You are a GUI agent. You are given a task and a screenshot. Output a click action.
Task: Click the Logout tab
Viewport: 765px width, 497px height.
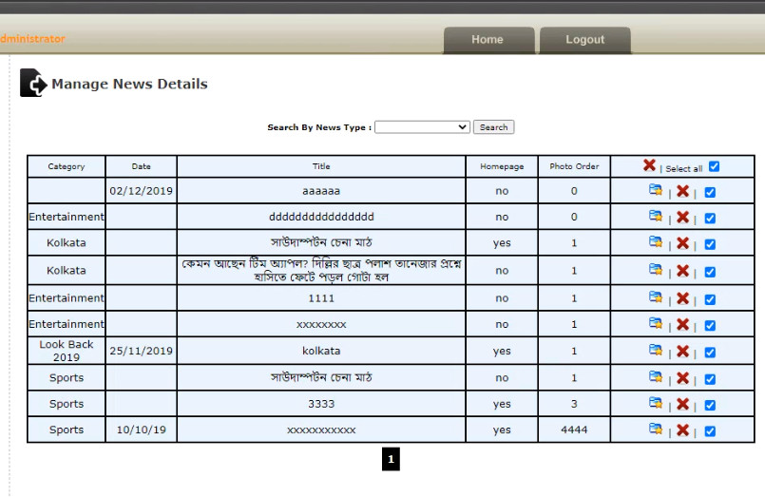click(x=584, y=40)
